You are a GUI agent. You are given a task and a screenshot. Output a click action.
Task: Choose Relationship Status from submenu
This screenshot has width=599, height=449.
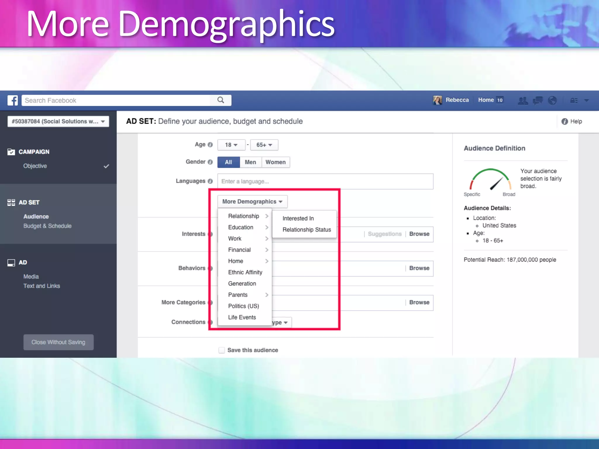(307, 230)
